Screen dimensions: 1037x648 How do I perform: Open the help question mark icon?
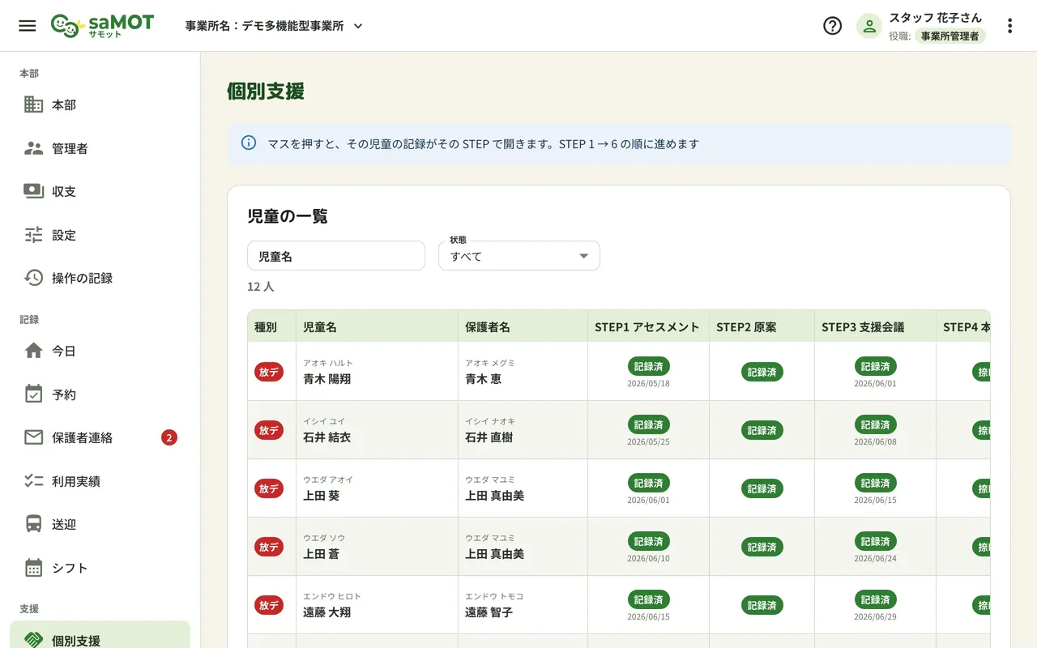pyautogui.click(x=832, y=26)
